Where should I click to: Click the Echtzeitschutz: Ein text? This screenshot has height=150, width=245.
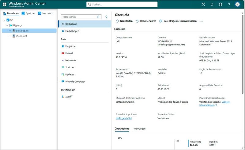click(x=125, y=102)
